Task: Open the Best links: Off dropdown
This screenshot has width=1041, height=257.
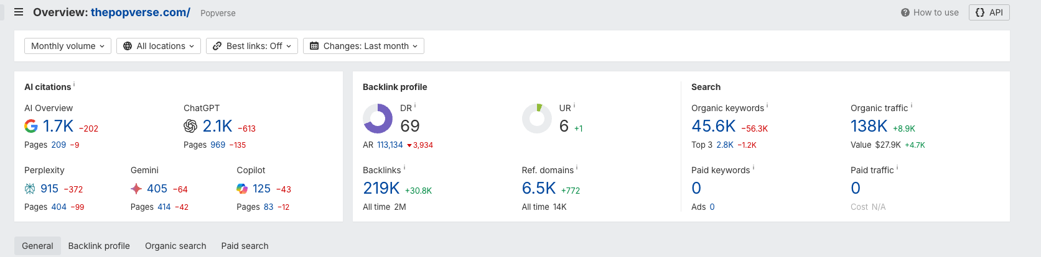Action: (252, 46)
